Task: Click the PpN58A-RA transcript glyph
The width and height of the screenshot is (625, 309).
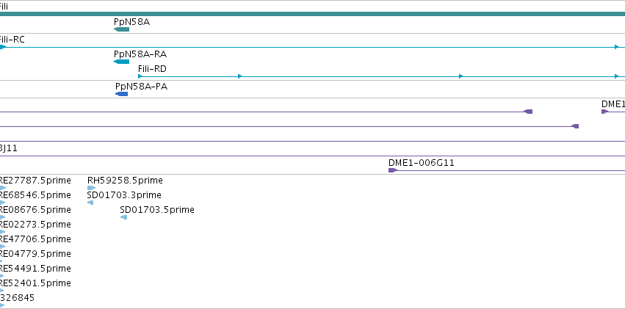Action: pyautogui.click(x=122, y=62)
